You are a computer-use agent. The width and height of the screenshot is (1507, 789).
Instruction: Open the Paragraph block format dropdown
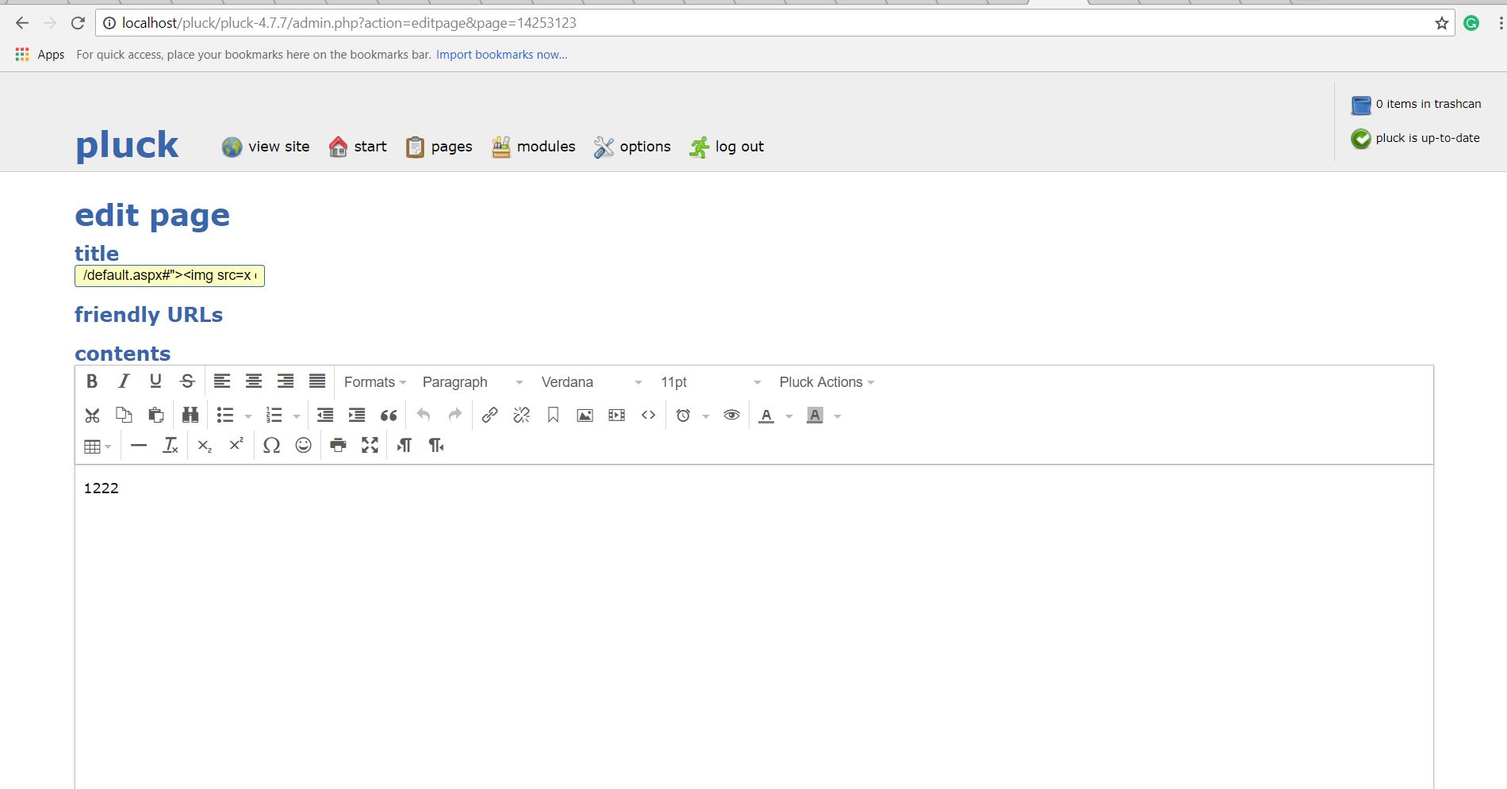(474, 382)
